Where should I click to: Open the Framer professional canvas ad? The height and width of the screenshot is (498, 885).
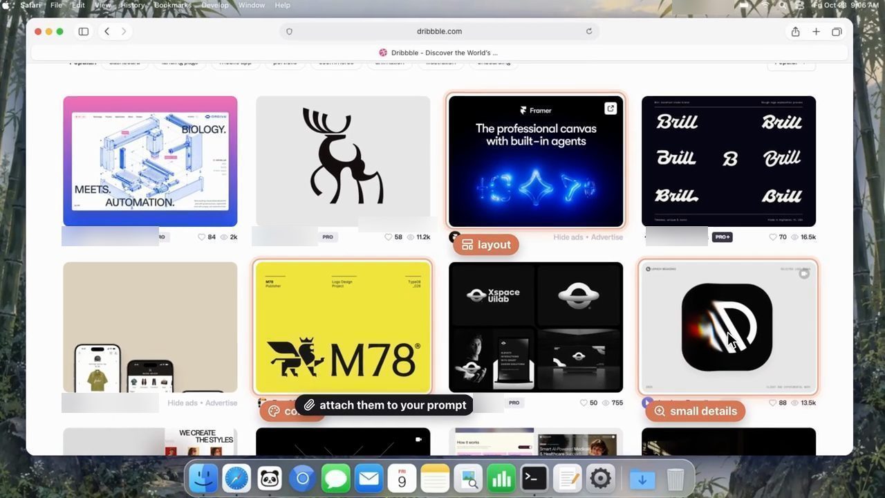coord(536,161)
